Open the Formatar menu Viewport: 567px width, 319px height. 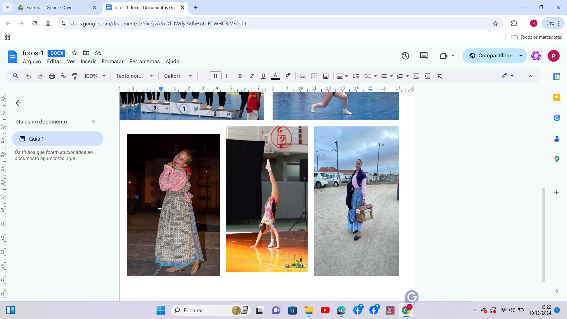click(x=113, y=61)
